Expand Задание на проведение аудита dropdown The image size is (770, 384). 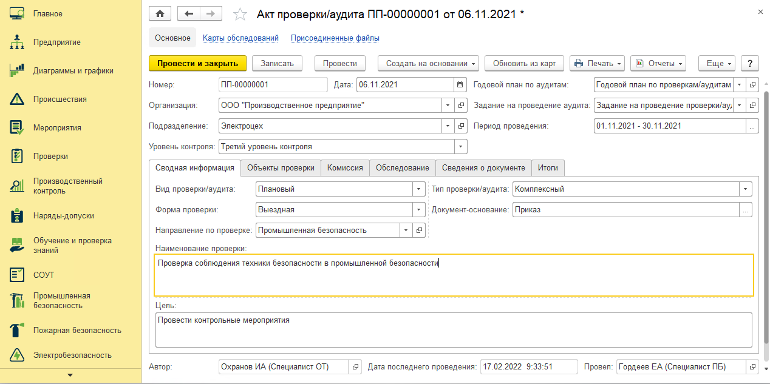pyautogui.click(x=740, y=105)
